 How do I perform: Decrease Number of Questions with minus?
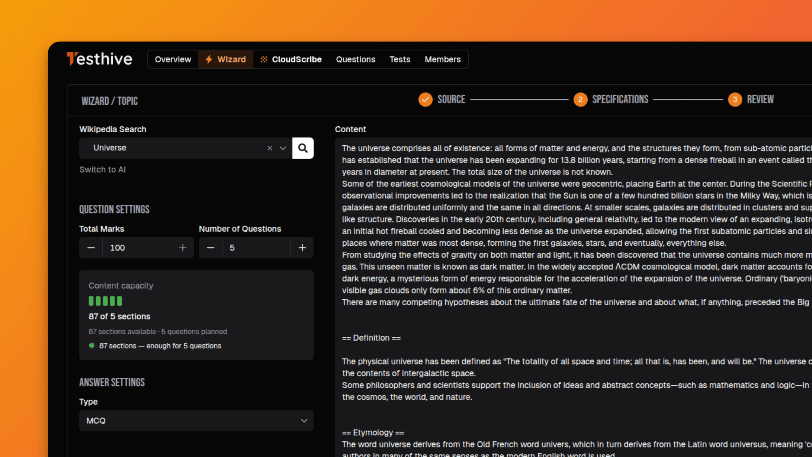tap(211, 248)
